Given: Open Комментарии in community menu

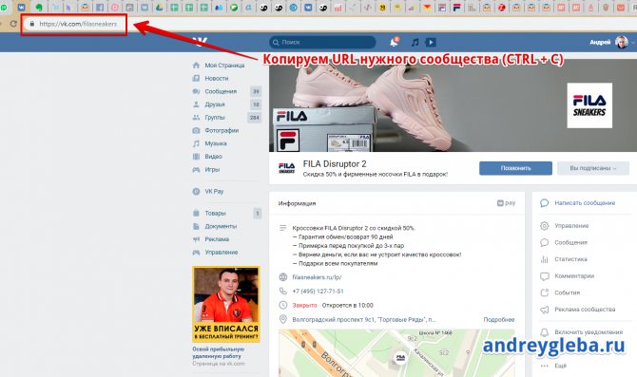Looking at the screenshot, I should pos(574,276).
